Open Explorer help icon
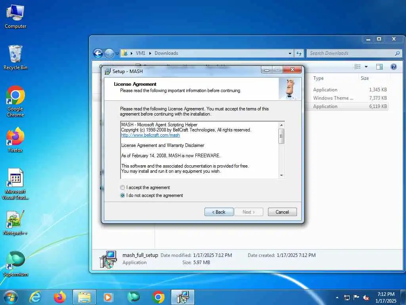This screenshot has width=406, height=305. (394, 67)
